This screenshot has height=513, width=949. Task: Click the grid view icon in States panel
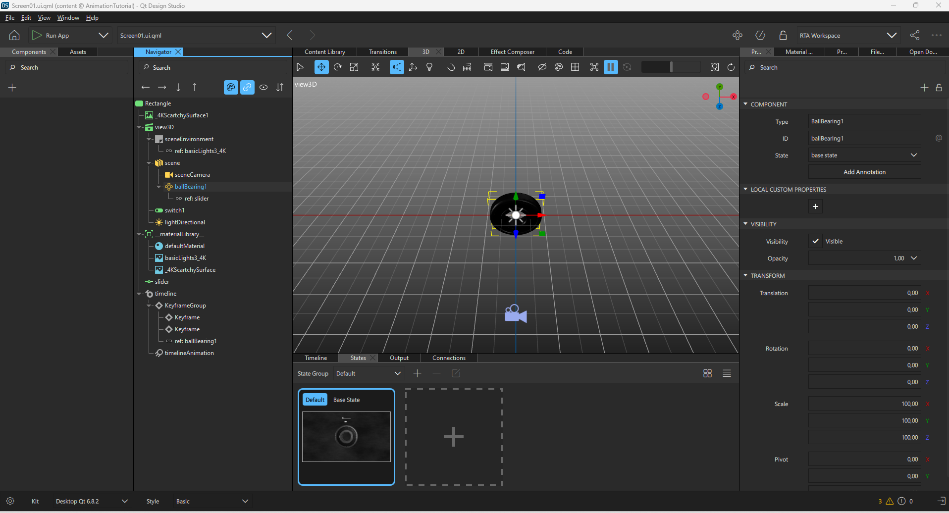pos(707,373)
